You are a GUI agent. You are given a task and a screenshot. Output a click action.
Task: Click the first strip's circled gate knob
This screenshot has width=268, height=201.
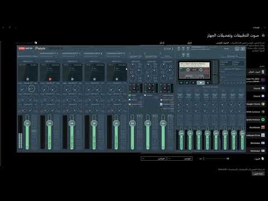click(x=32, y=89)
